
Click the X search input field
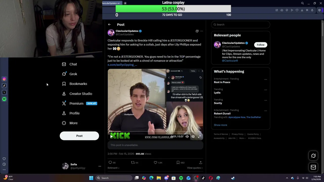(240, 25)
